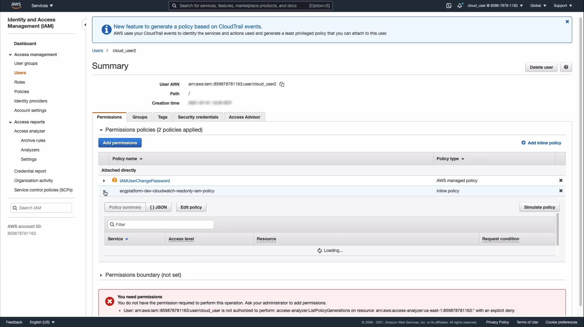Click the Delete user button
Viewport: 584px width, 327px height.
pos(541,67)
